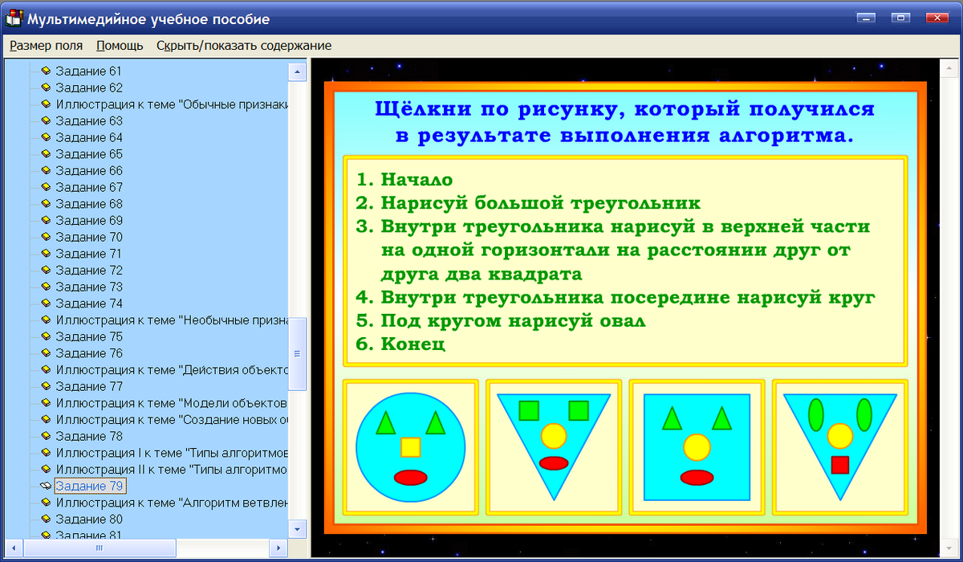The height and width of the screenshot is (562, 963).
Task: Close the Мультимедийное учебное пособие window
Action: (936, 17)
